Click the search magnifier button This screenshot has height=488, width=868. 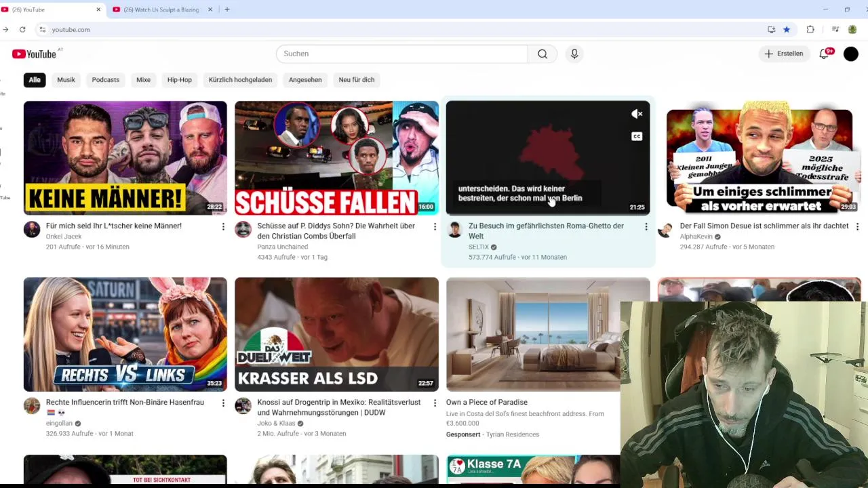coord(542,54)
